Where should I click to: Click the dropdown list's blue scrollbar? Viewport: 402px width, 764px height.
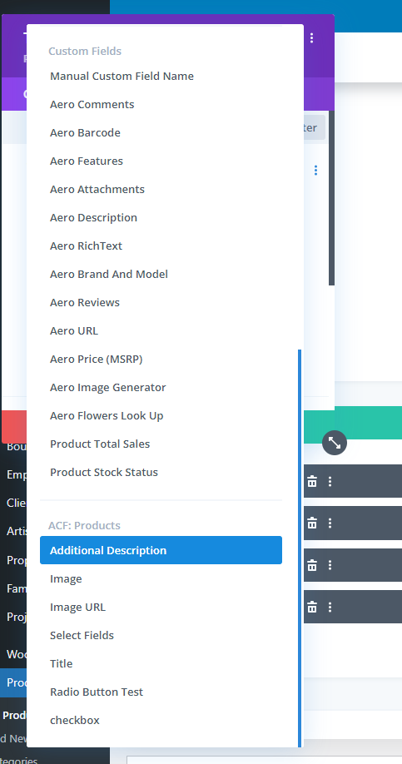pyautogui.click(x=300, y=548)
